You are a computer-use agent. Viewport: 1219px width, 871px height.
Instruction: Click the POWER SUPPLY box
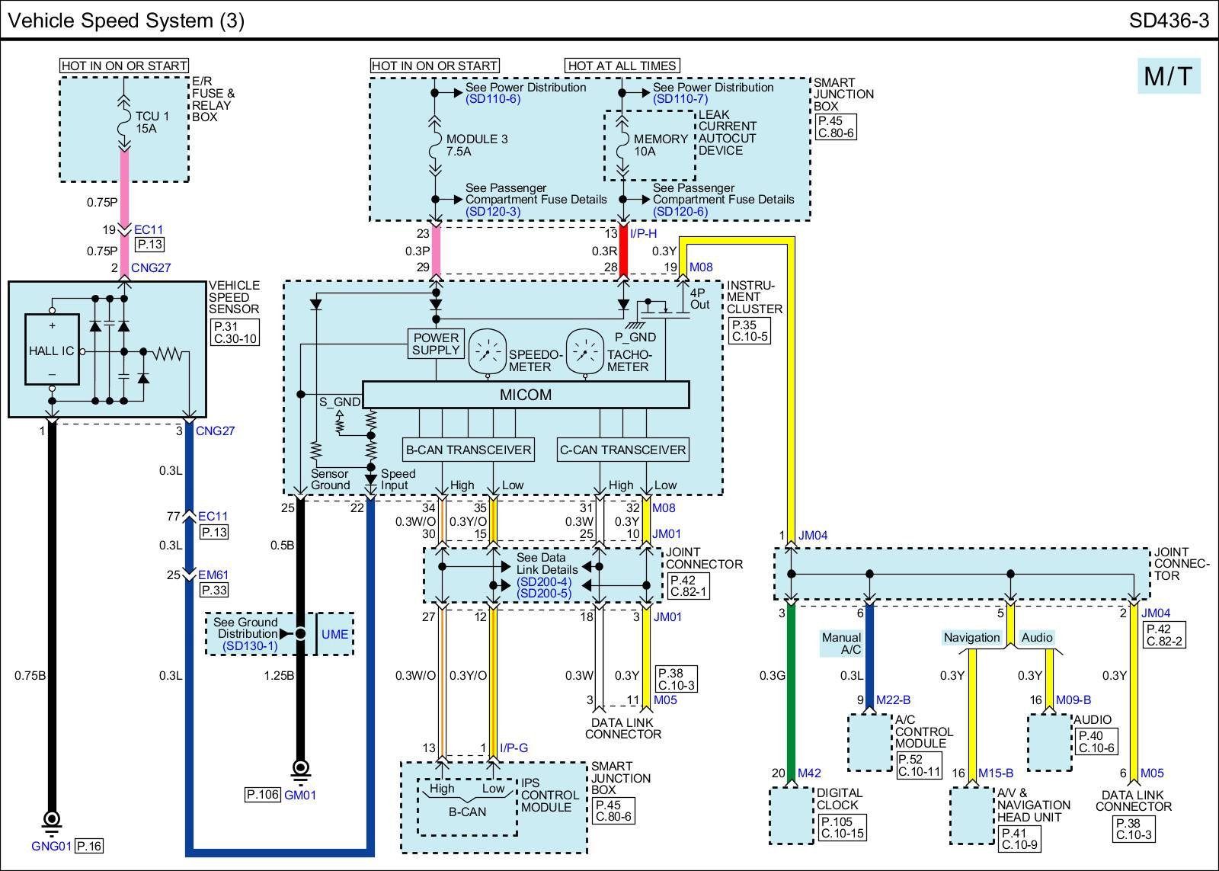[x=436, y=344]
